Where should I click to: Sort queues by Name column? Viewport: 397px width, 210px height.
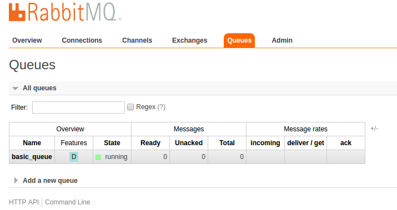coord(32,143)
